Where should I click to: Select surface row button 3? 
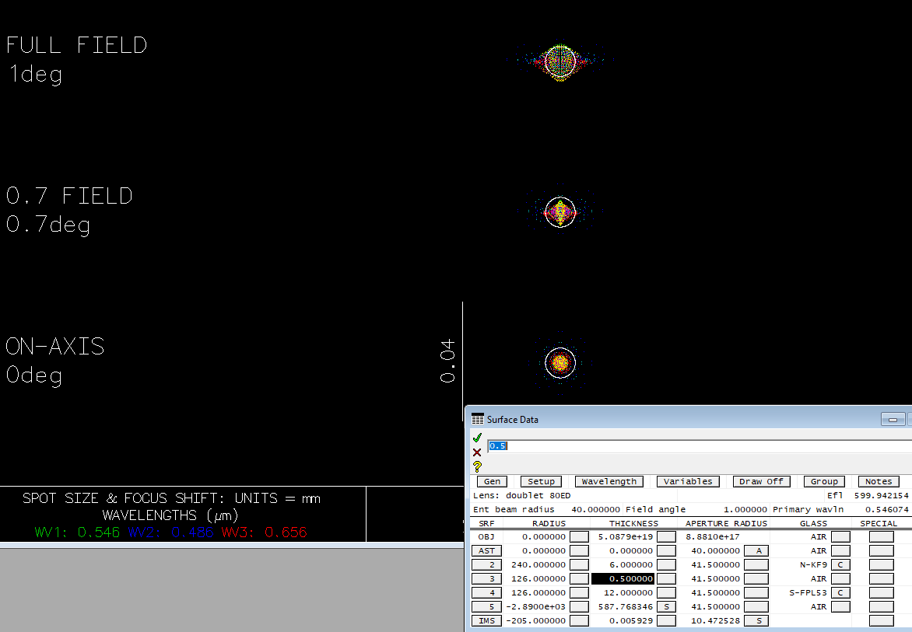[487, 578]
